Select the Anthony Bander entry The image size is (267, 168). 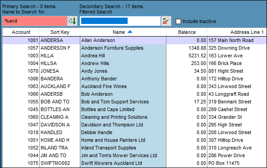99,79
